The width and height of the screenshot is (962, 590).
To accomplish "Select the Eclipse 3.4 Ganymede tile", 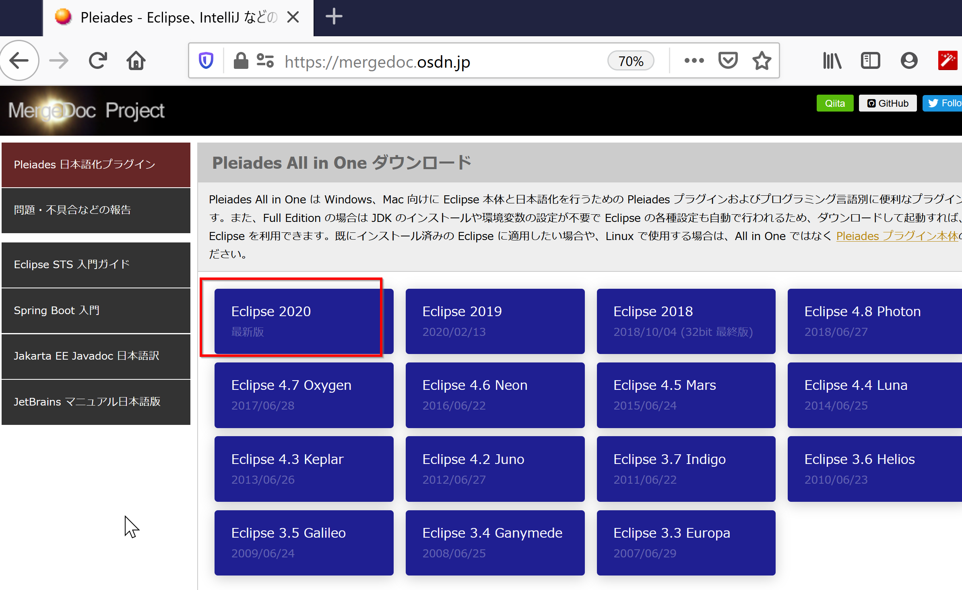I will point(495,542).
